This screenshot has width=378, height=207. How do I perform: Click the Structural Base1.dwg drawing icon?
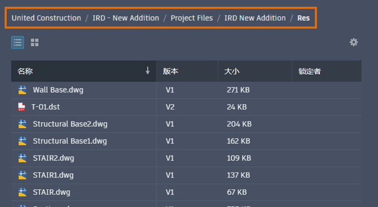(x=23, y=141)
